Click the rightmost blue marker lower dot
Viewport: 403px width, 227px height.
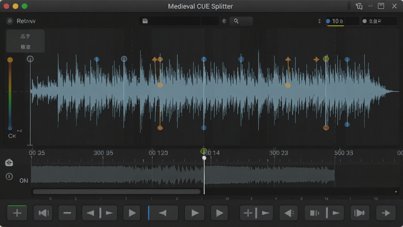click(x=347, y=124)
